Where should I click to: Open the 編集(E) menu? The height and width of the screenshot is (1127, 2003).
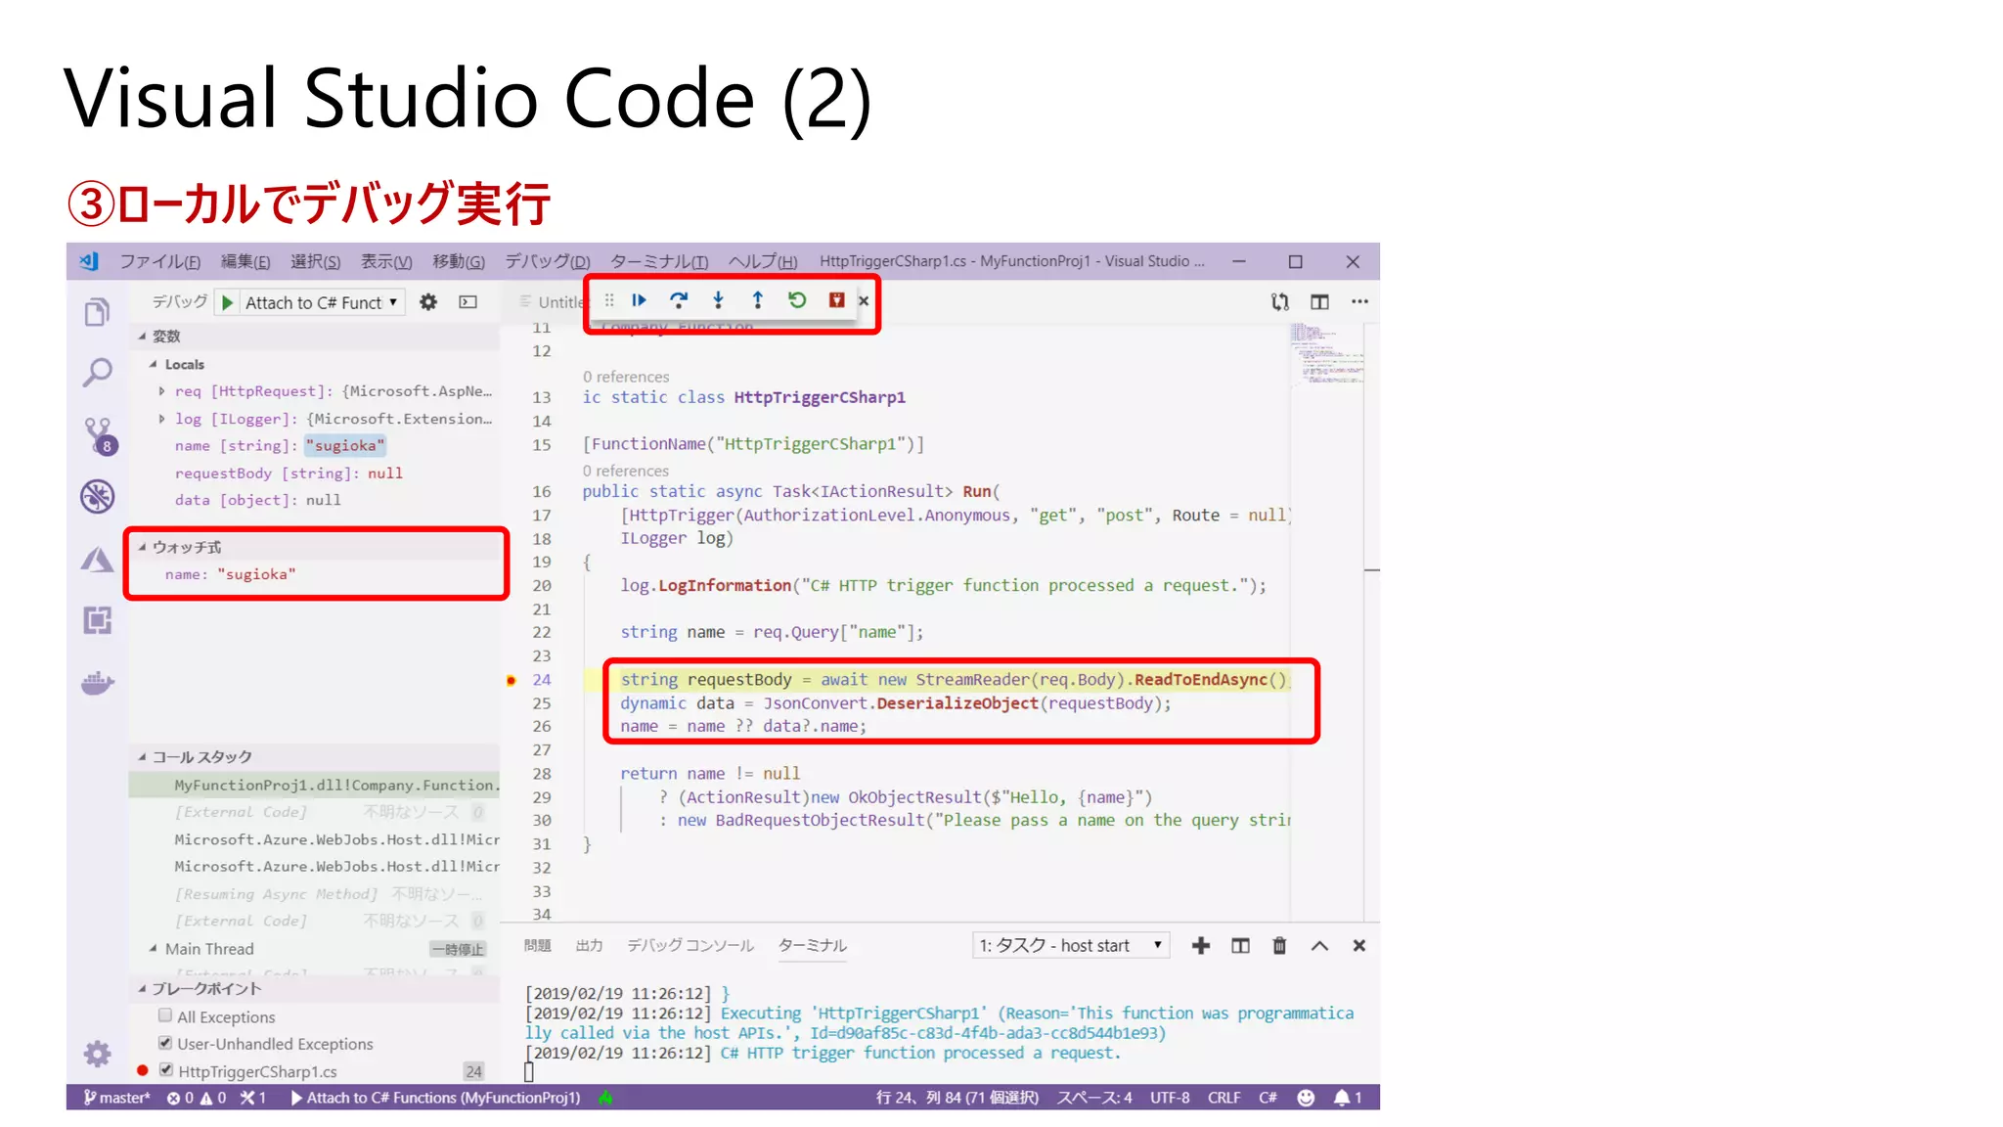click(245, 262)
